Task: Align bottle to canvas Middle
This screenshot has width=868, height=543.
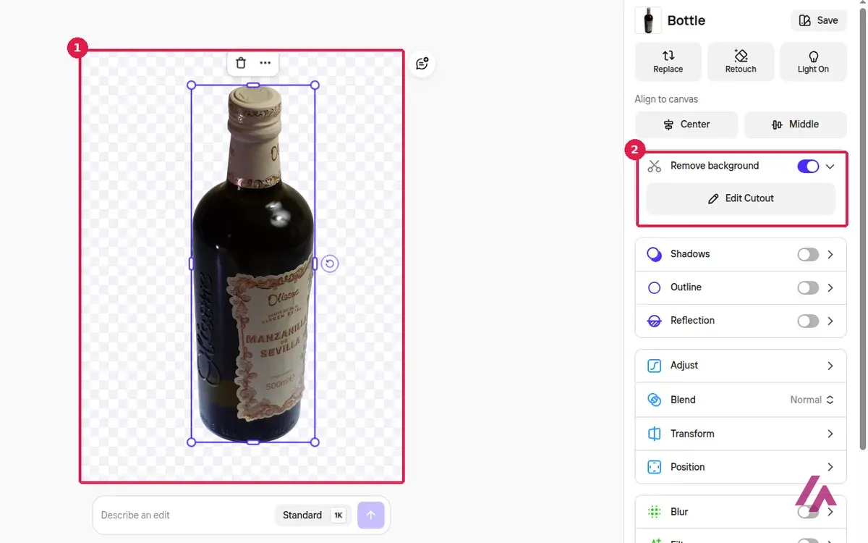Action: pyautogui.click(x=795, y=125)
